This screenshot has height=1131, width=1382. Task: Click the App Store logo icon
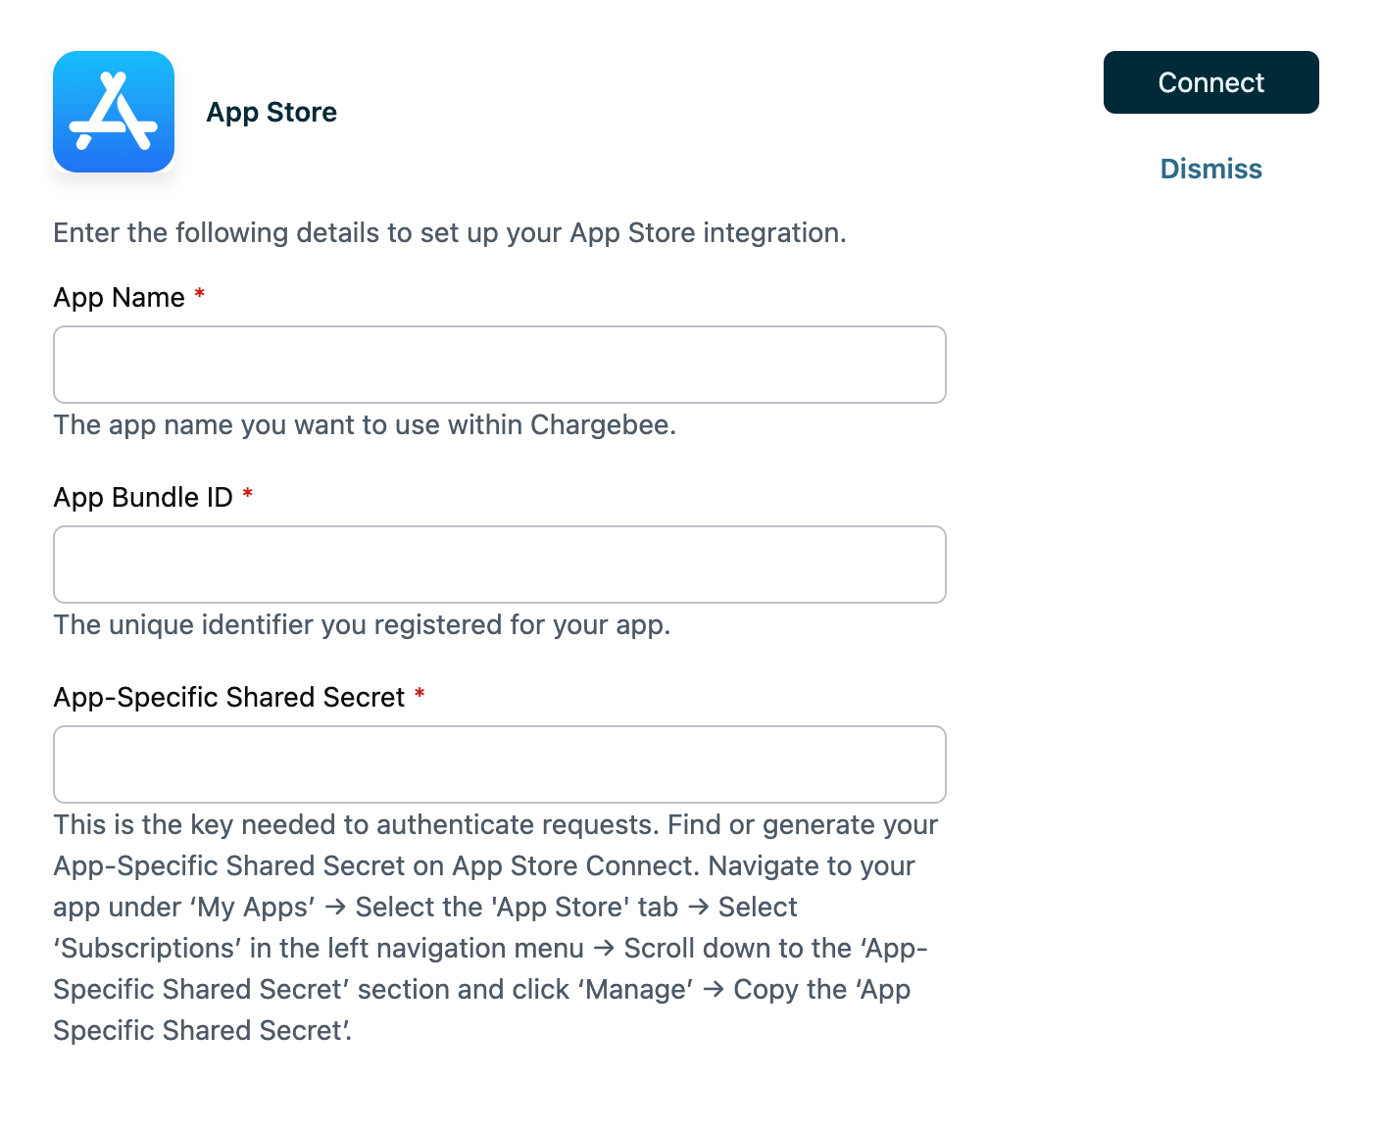point(114,112)
